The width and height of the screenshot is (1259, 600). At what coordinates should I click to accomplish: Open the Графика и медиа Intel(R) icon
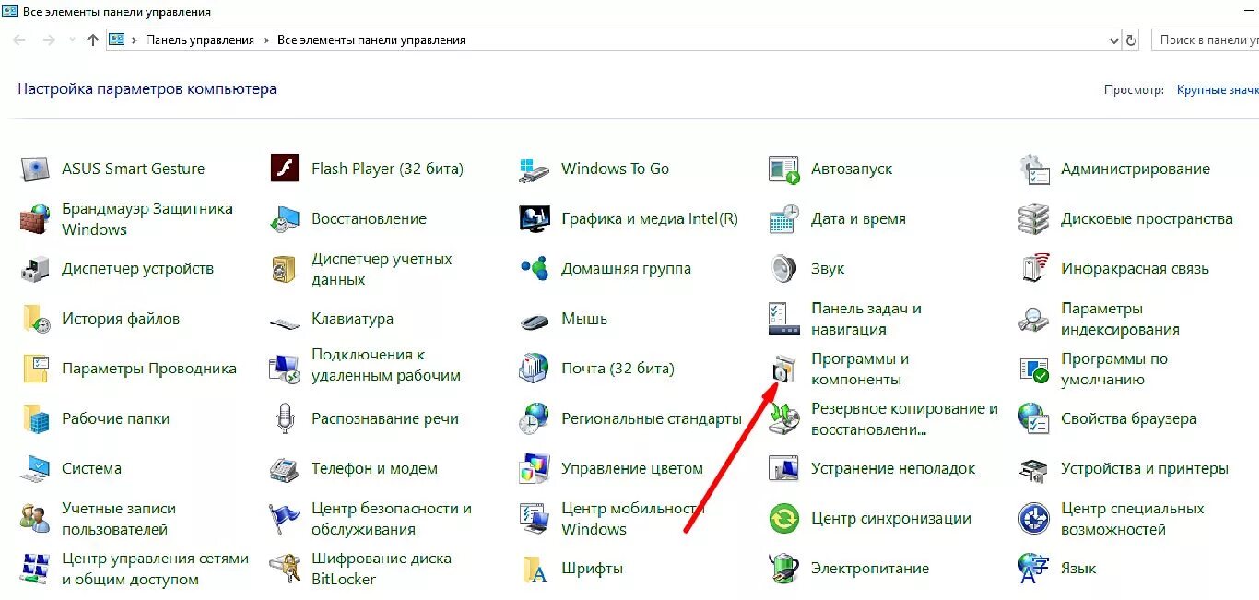coord(535,218)
